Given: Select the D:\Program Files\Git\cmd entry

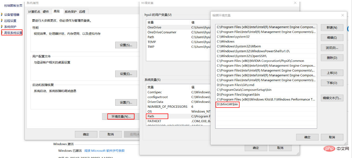Looking at the screenshot, I should [x=266, y=85].
